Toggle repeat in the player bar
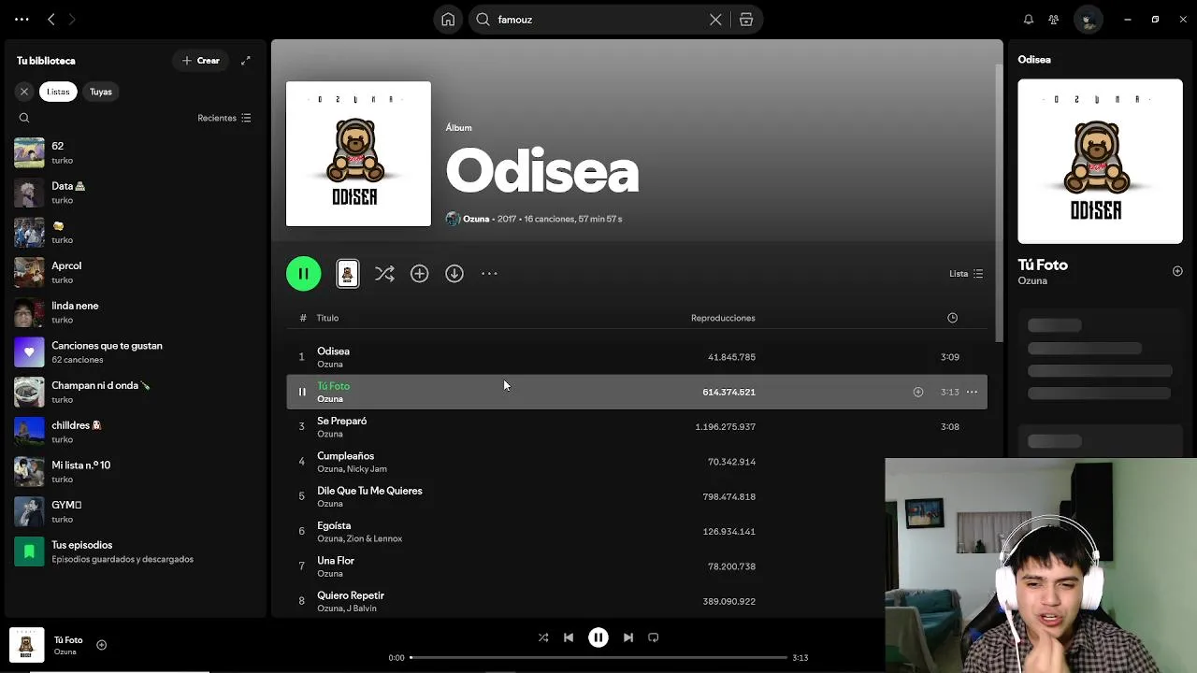The width and height of the screenshot is (1197, 673). (x=654, y=637)
